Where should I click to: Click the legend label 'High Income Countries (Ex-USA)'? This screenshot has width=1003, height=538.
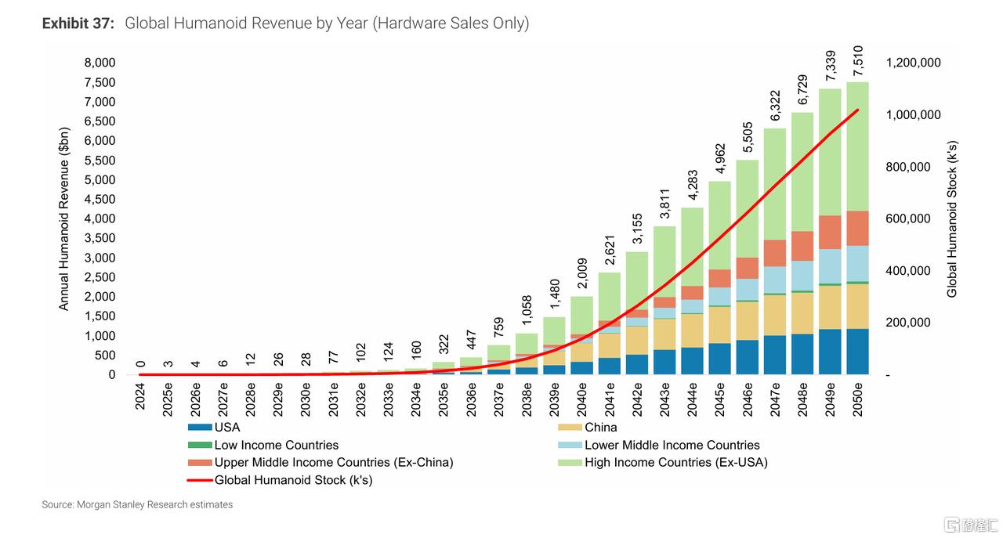[x=676, y=462]
